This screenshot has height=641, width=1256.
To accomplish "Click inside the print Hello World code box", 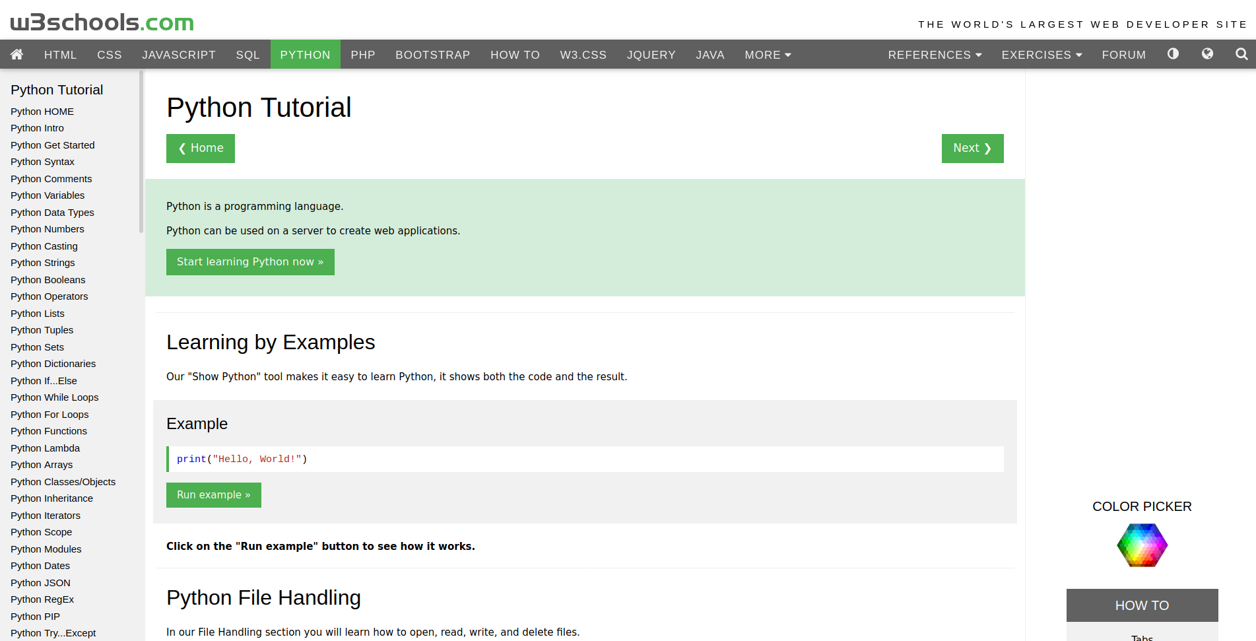I will pyautogui.click(x=585, y=459).
